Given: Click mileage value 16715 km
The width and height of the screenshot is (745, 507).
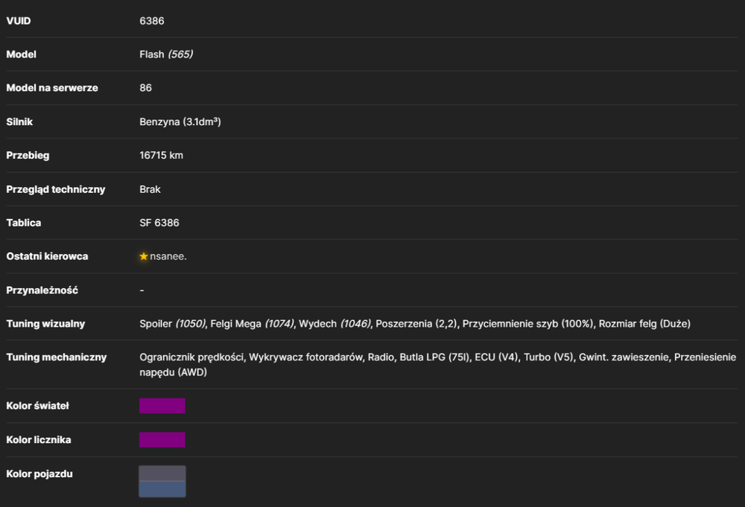Looking at the screenshot, I should (161, 156).
